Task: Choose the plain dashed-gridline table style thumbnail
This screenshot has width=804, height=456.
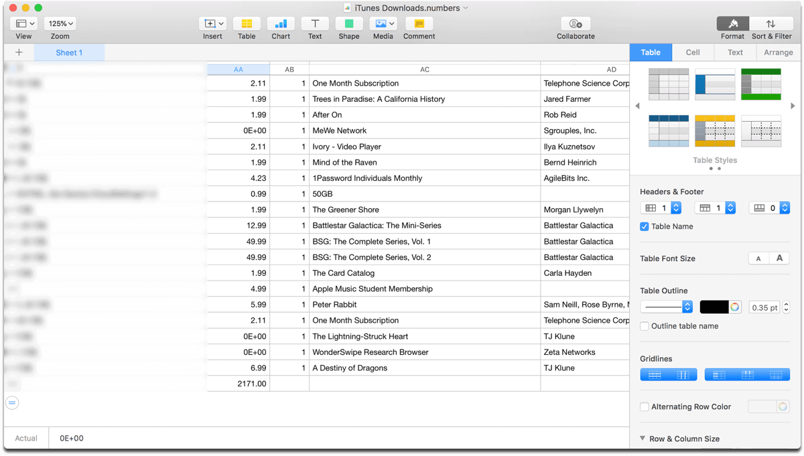Action: tap(761, 131)
